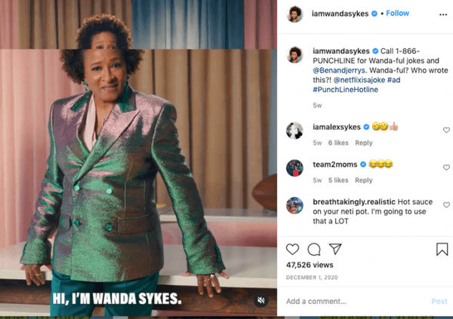Reply to team2moms' comment
The image size is (453, 319).
point(364,180)
